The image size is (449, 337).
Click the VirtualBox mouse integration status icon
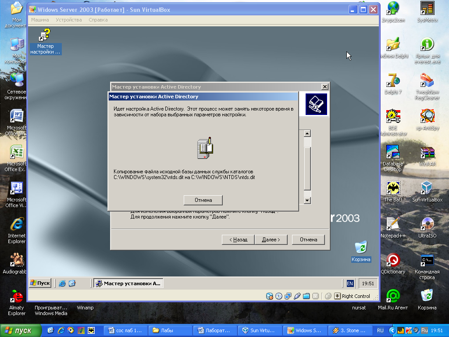point(328,296)
